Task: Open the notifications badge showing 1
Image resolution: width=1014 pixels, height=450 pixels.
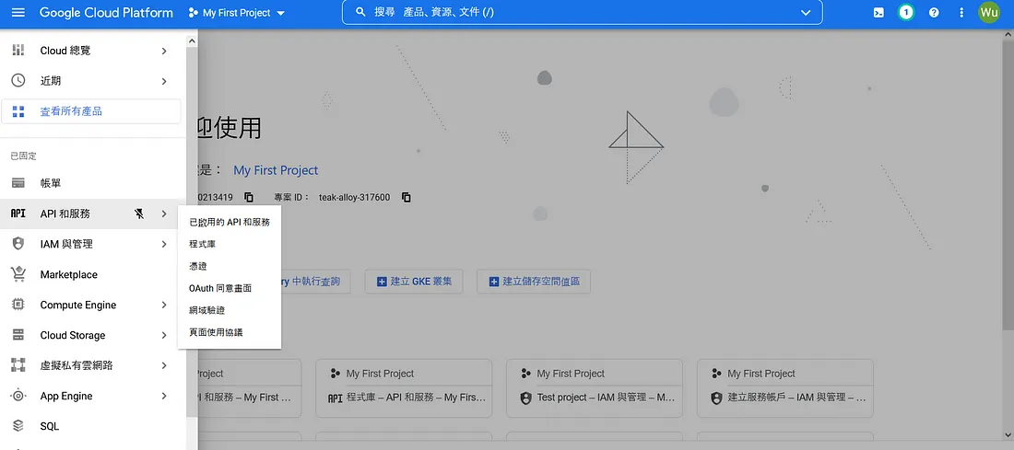Action: (x=906, y=12)
